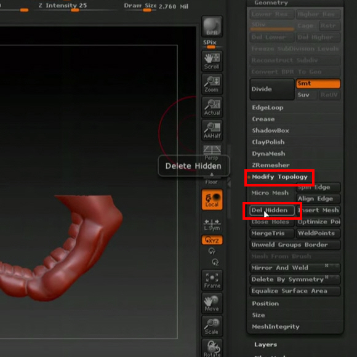Toggle the Smt smoothing option
This screenshot has width=357, height=357.
(318, 83)
